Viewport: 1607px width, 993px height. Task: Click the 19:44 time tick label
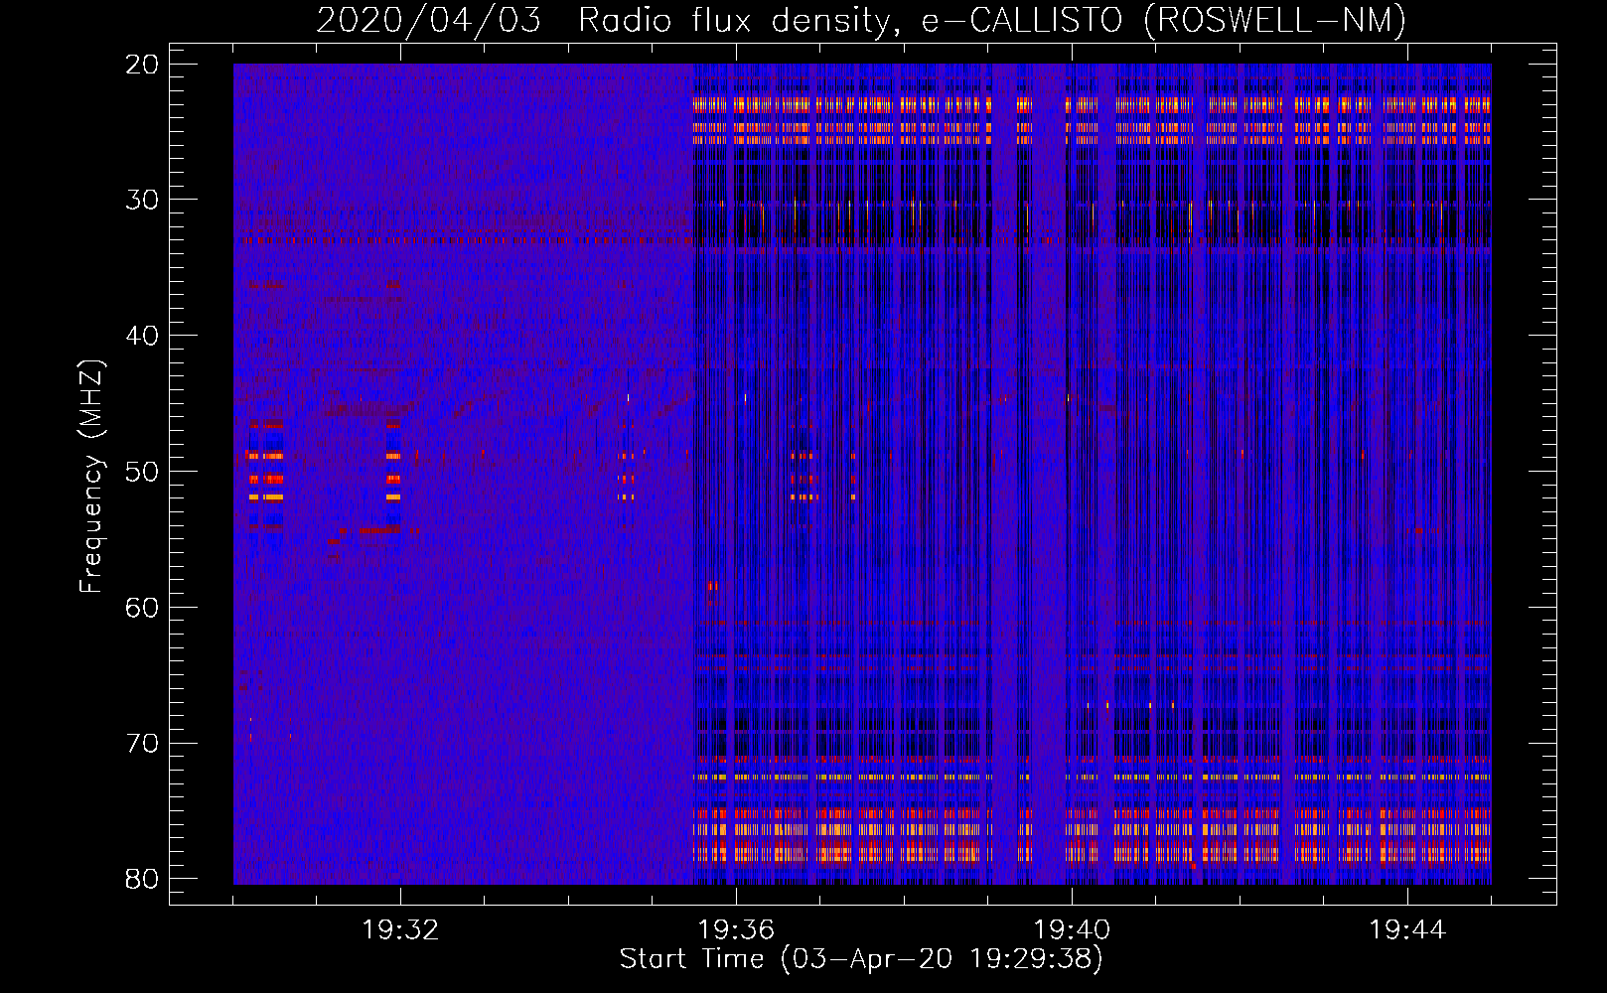(x=1406, y=930)
